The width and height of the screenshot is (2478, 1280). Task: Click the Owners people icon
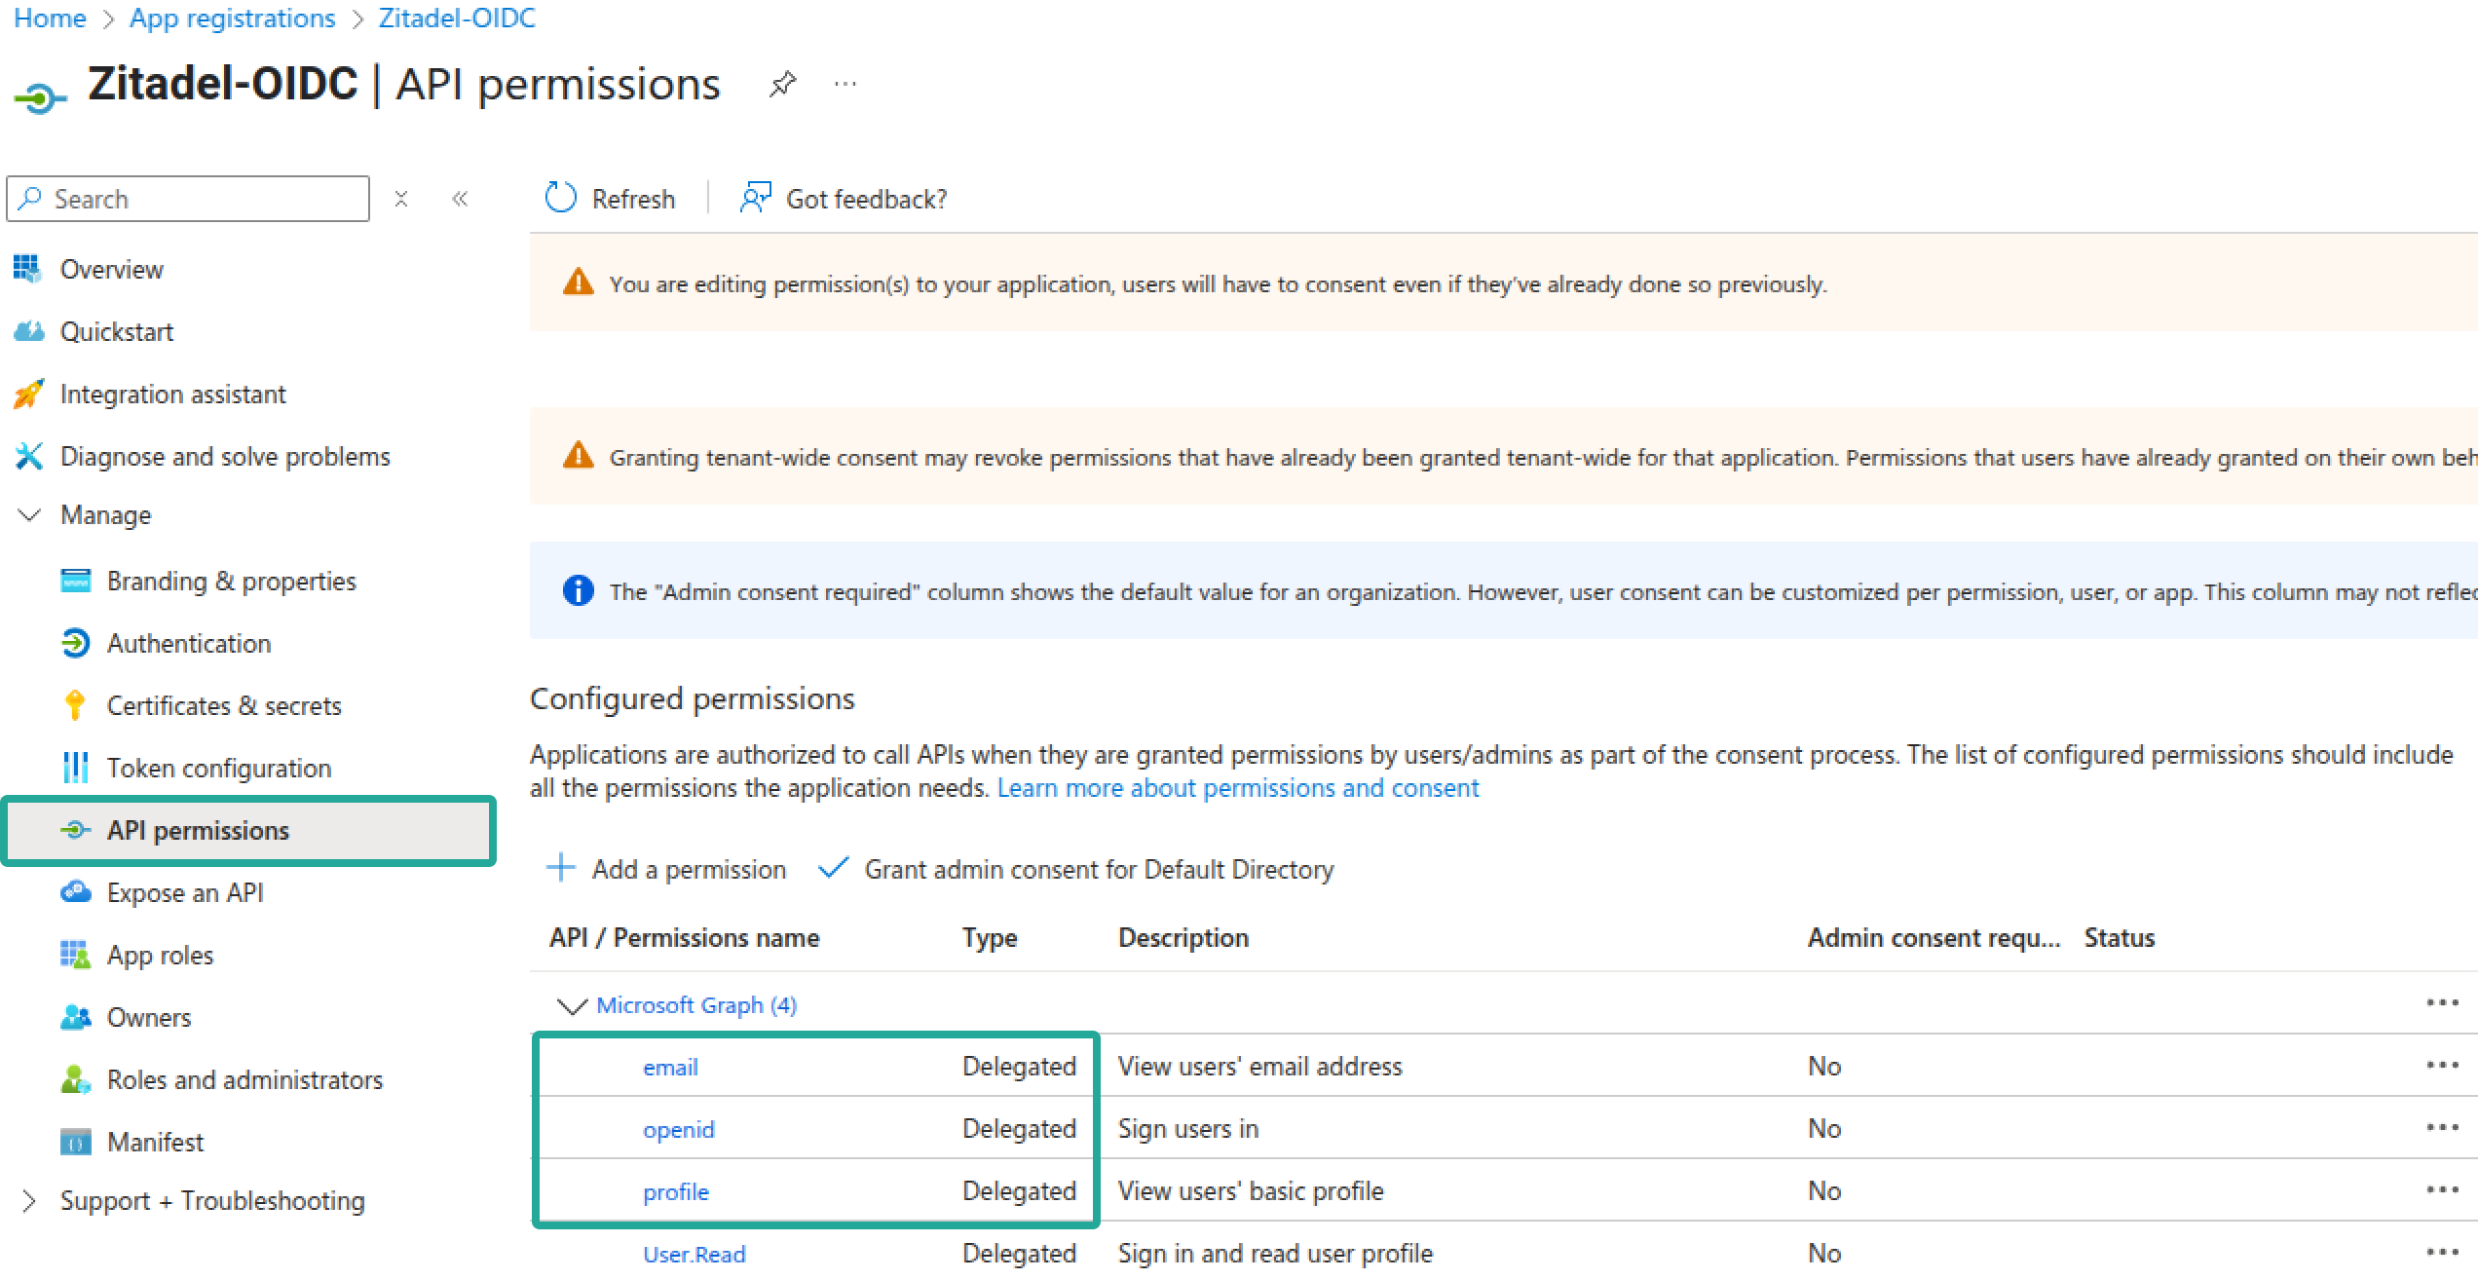(x=75, y=1017)
